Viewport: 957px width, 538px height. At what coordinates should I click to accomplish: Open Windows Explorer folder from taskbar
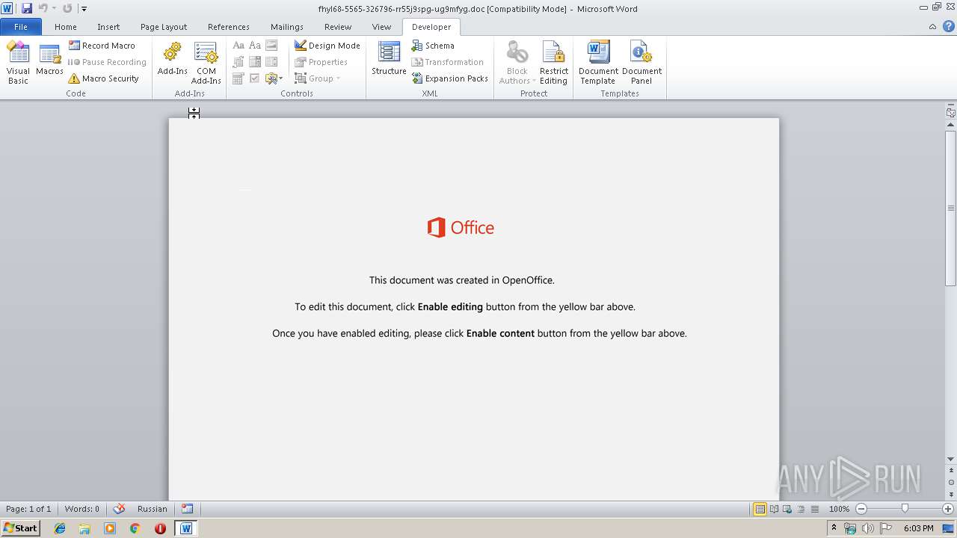(x=84, y=528)
